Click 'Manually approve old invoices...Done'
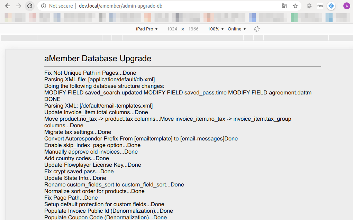Viewport: 353px width, 220px height. pyautogui.click(x=91, y=152)
